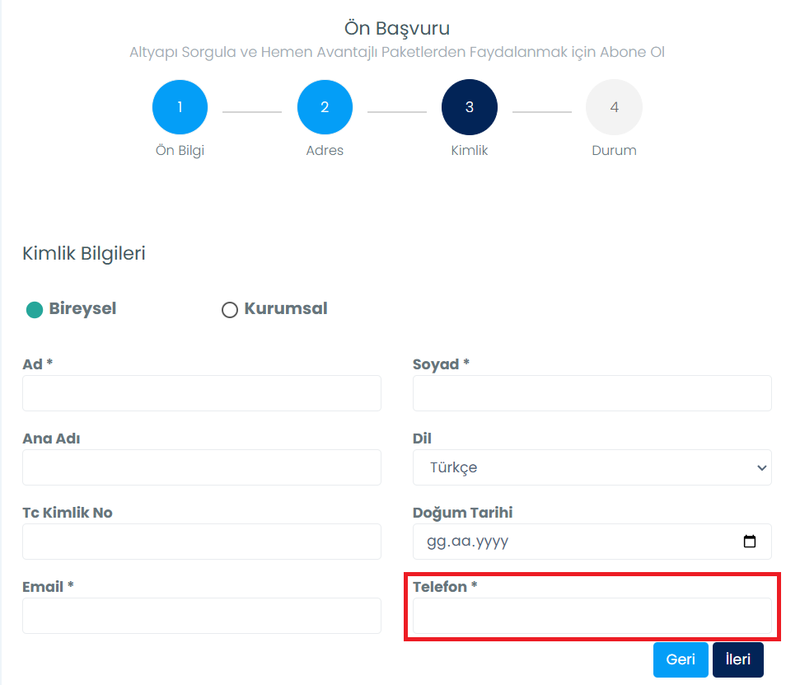Click into the Ana Adı field
The height and width of the screenshot is (685, 786).
[x=202, y=467]
